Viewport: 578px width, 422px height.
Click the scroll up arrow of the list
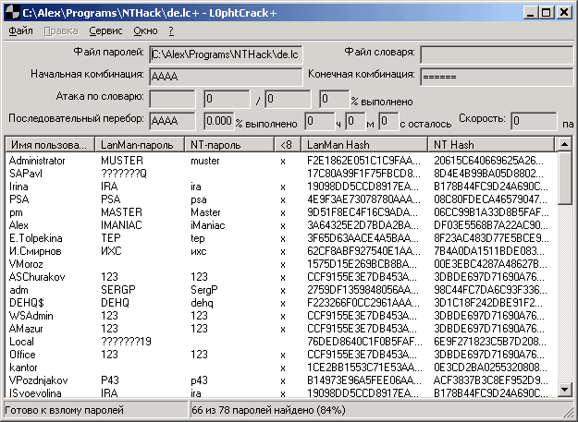pyautogui.click(x=565, y=144)
